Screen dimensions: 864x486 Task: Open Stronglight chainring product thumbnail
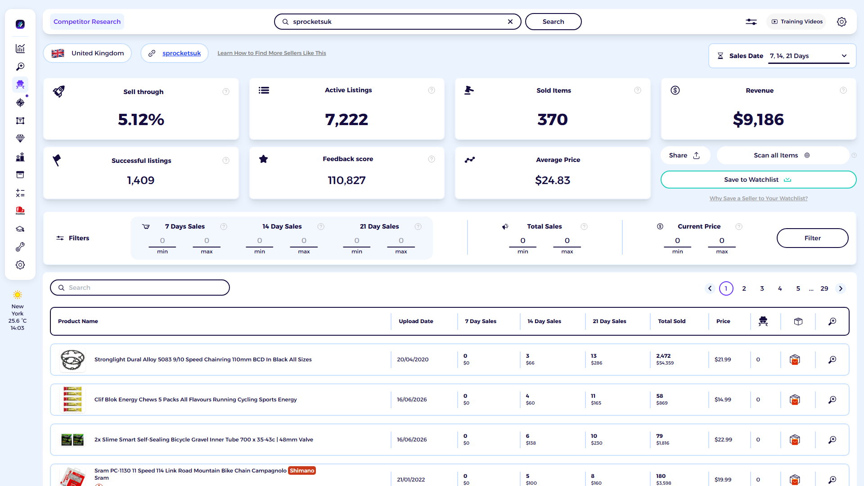[x=72, y=360]
